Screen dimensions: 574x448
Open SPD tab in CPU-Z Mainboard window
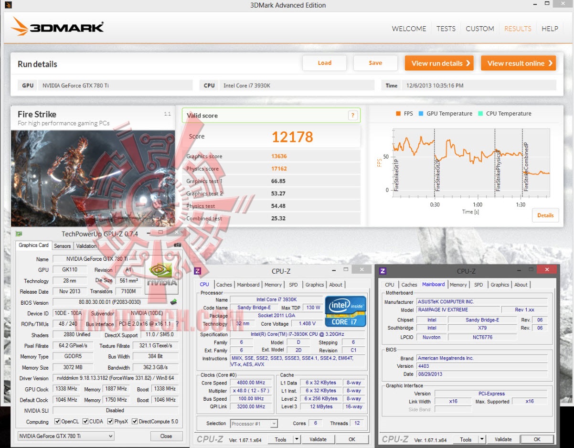[x=478, y=285]
